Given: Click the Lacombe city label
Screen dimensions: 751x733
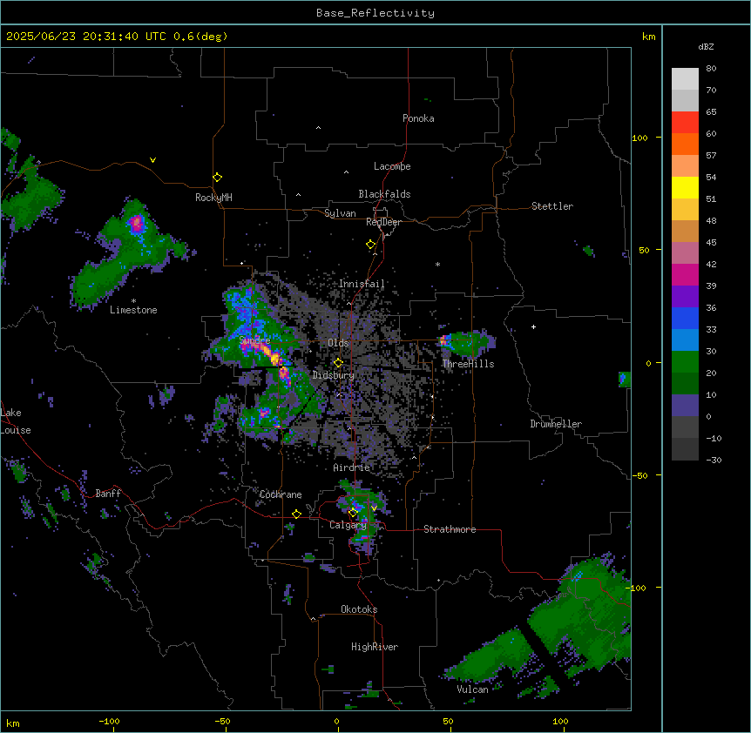Looking at the screenshot, I should click(392, 166).
